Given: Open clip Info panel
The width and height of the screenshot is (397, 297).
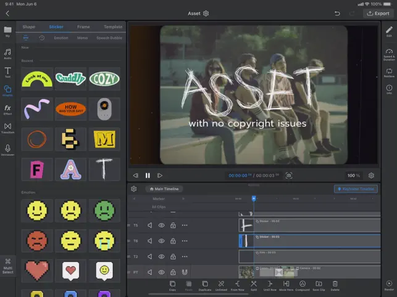Looking at the screenshot, I should click(389, 89).
